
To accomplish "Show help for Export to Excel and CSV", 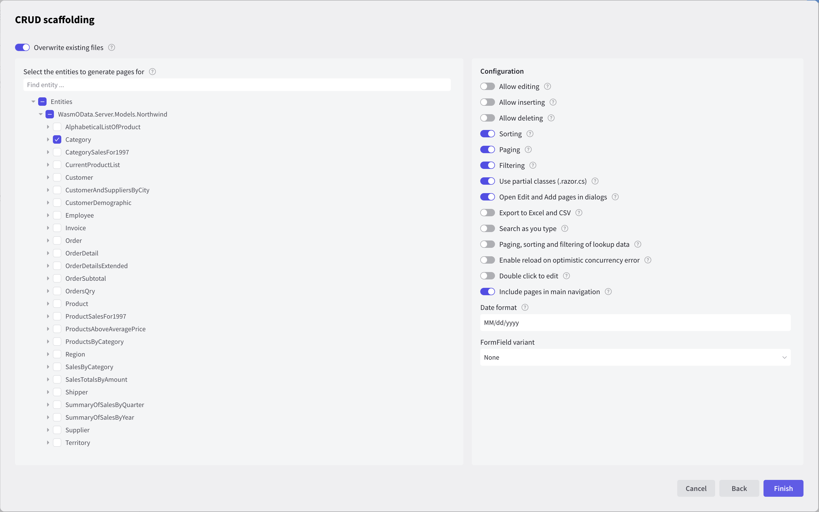I will coord(579,213).
